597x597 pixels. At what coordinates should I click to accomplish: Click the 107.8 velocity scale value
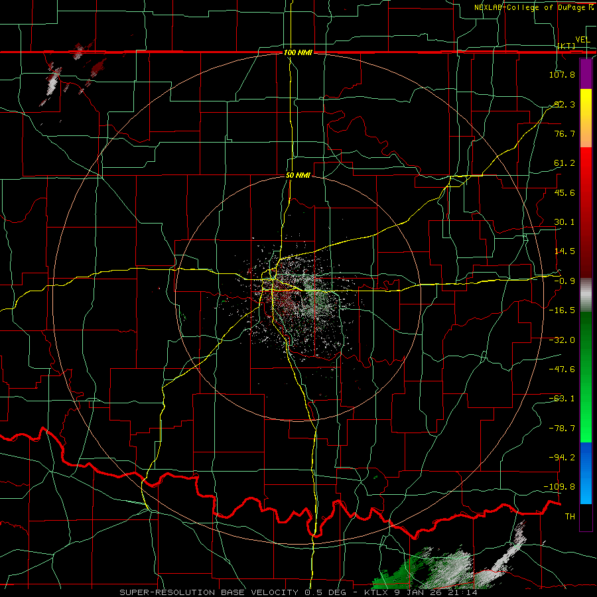tap(562, 74)
